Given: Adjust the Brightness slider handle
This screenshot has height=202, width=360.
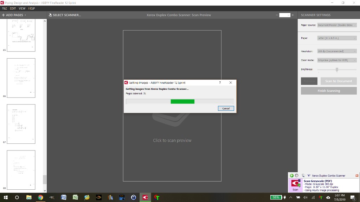Looking at the screenshot, I should coord(337,69).
